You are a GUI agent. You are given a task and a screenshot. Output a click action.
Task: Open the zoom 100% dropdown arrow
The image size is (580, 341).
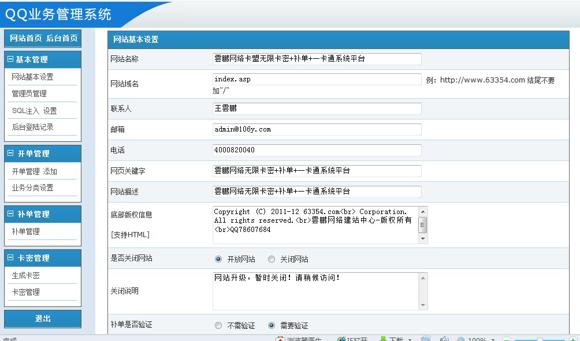tap(493, 339)
